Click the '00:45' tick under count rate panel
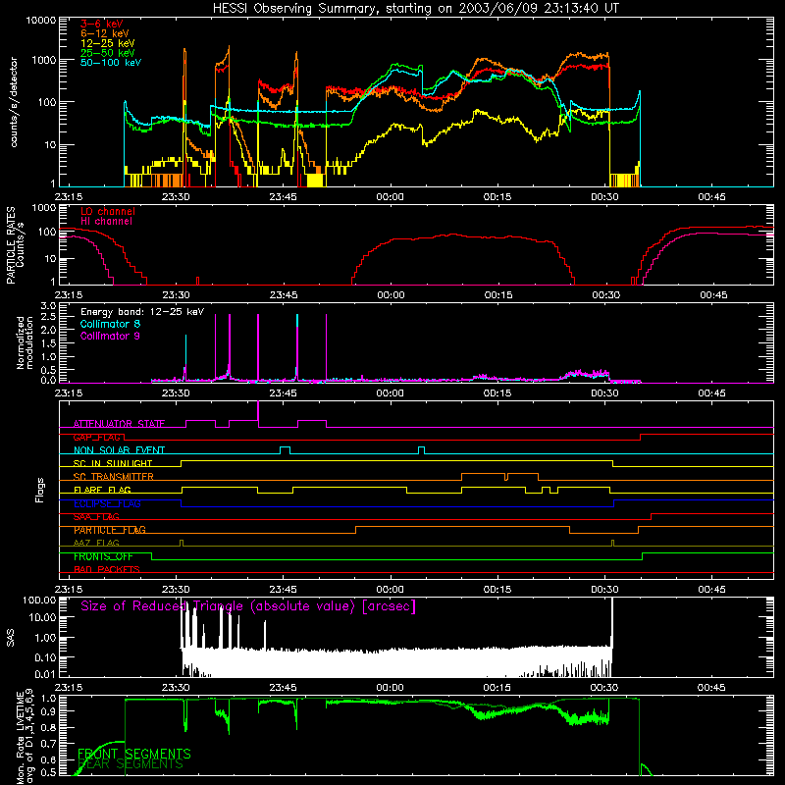This screenshot has width=785, height=785. (x=711, y=197)
